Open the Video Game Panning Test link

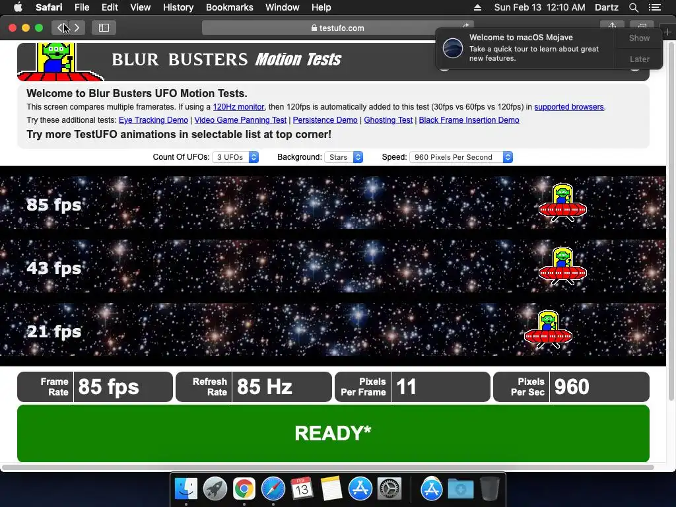click(x=240, y=120)
